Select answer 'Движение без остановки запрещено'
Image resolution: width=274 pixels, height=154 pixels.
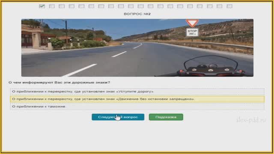[137, 99]
